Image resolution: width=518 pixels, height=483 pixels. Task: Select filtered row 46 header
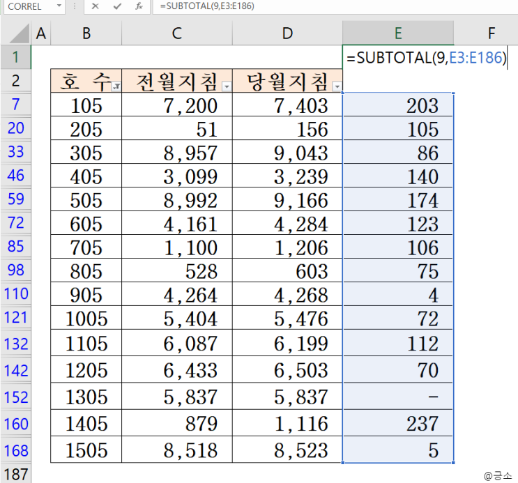click(x=15, y=176)
